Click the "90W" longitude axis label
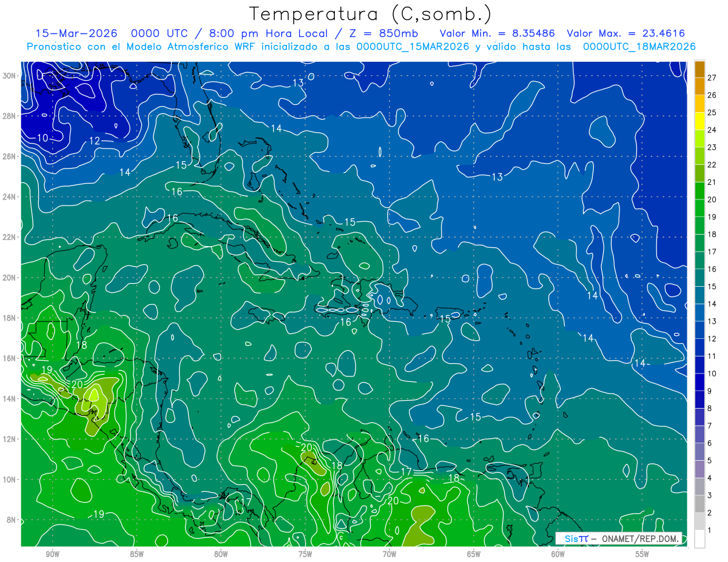The width and height of the screenshot is (728, 562). (52, 555)
